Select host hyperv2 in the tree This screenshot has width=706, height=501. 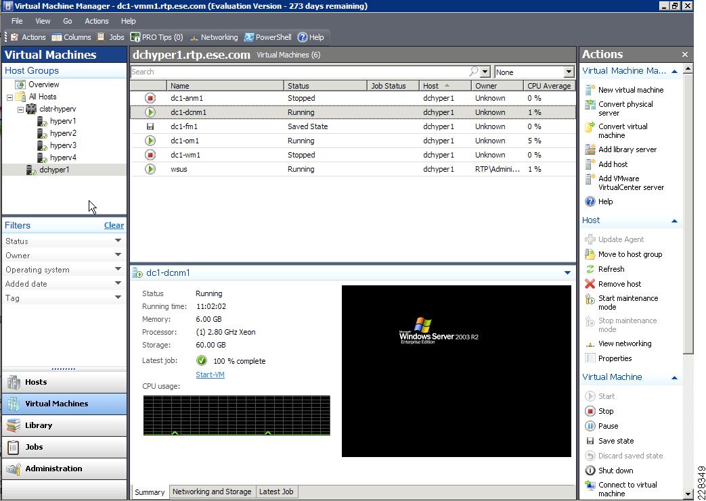(x=62, y=134)
